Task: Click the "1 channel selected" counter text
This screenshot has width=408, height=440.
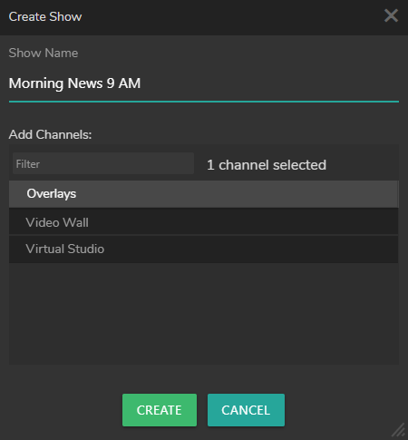Action: 267,165
